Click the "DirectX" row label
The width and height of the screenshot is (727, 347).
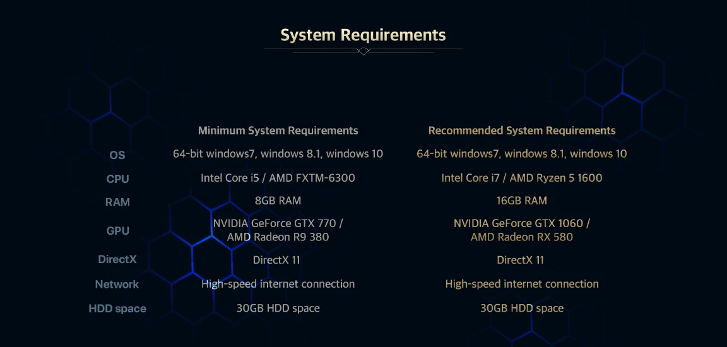117,259
